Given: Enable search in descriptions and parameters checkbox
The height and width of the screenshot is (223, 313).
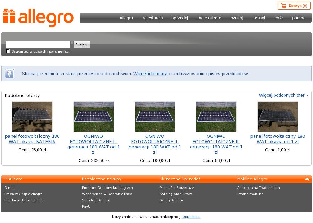Looking at the screenshot, I should coord(8,51).
